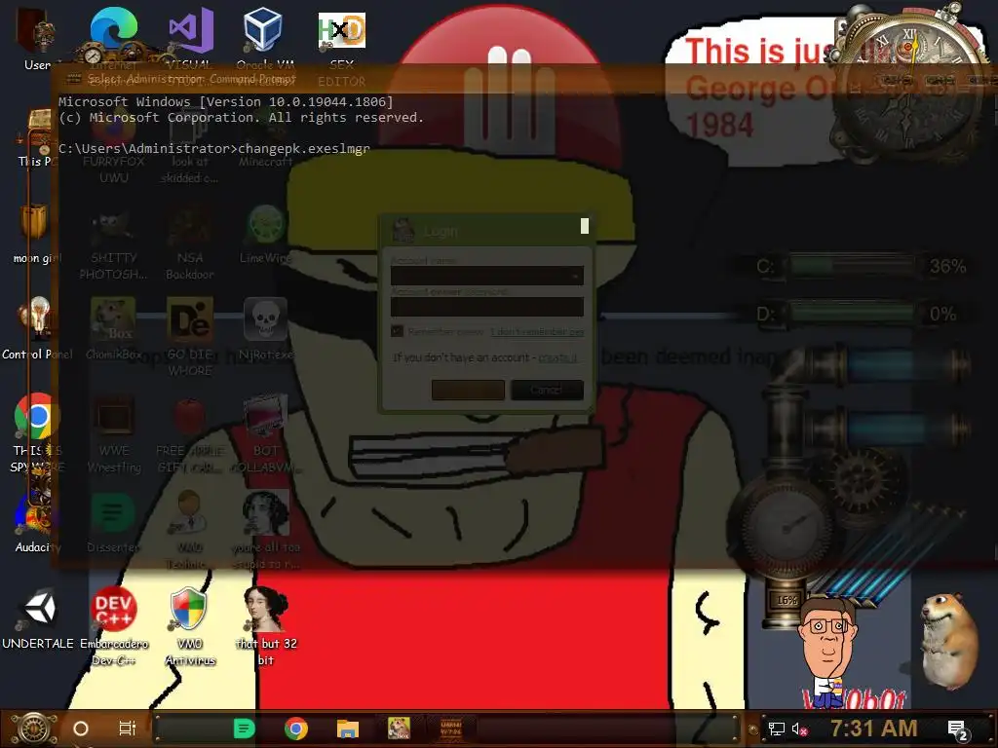Click the 'changepk.exeslmgr' command line text

pyautogui.click(x=304, y=148)
